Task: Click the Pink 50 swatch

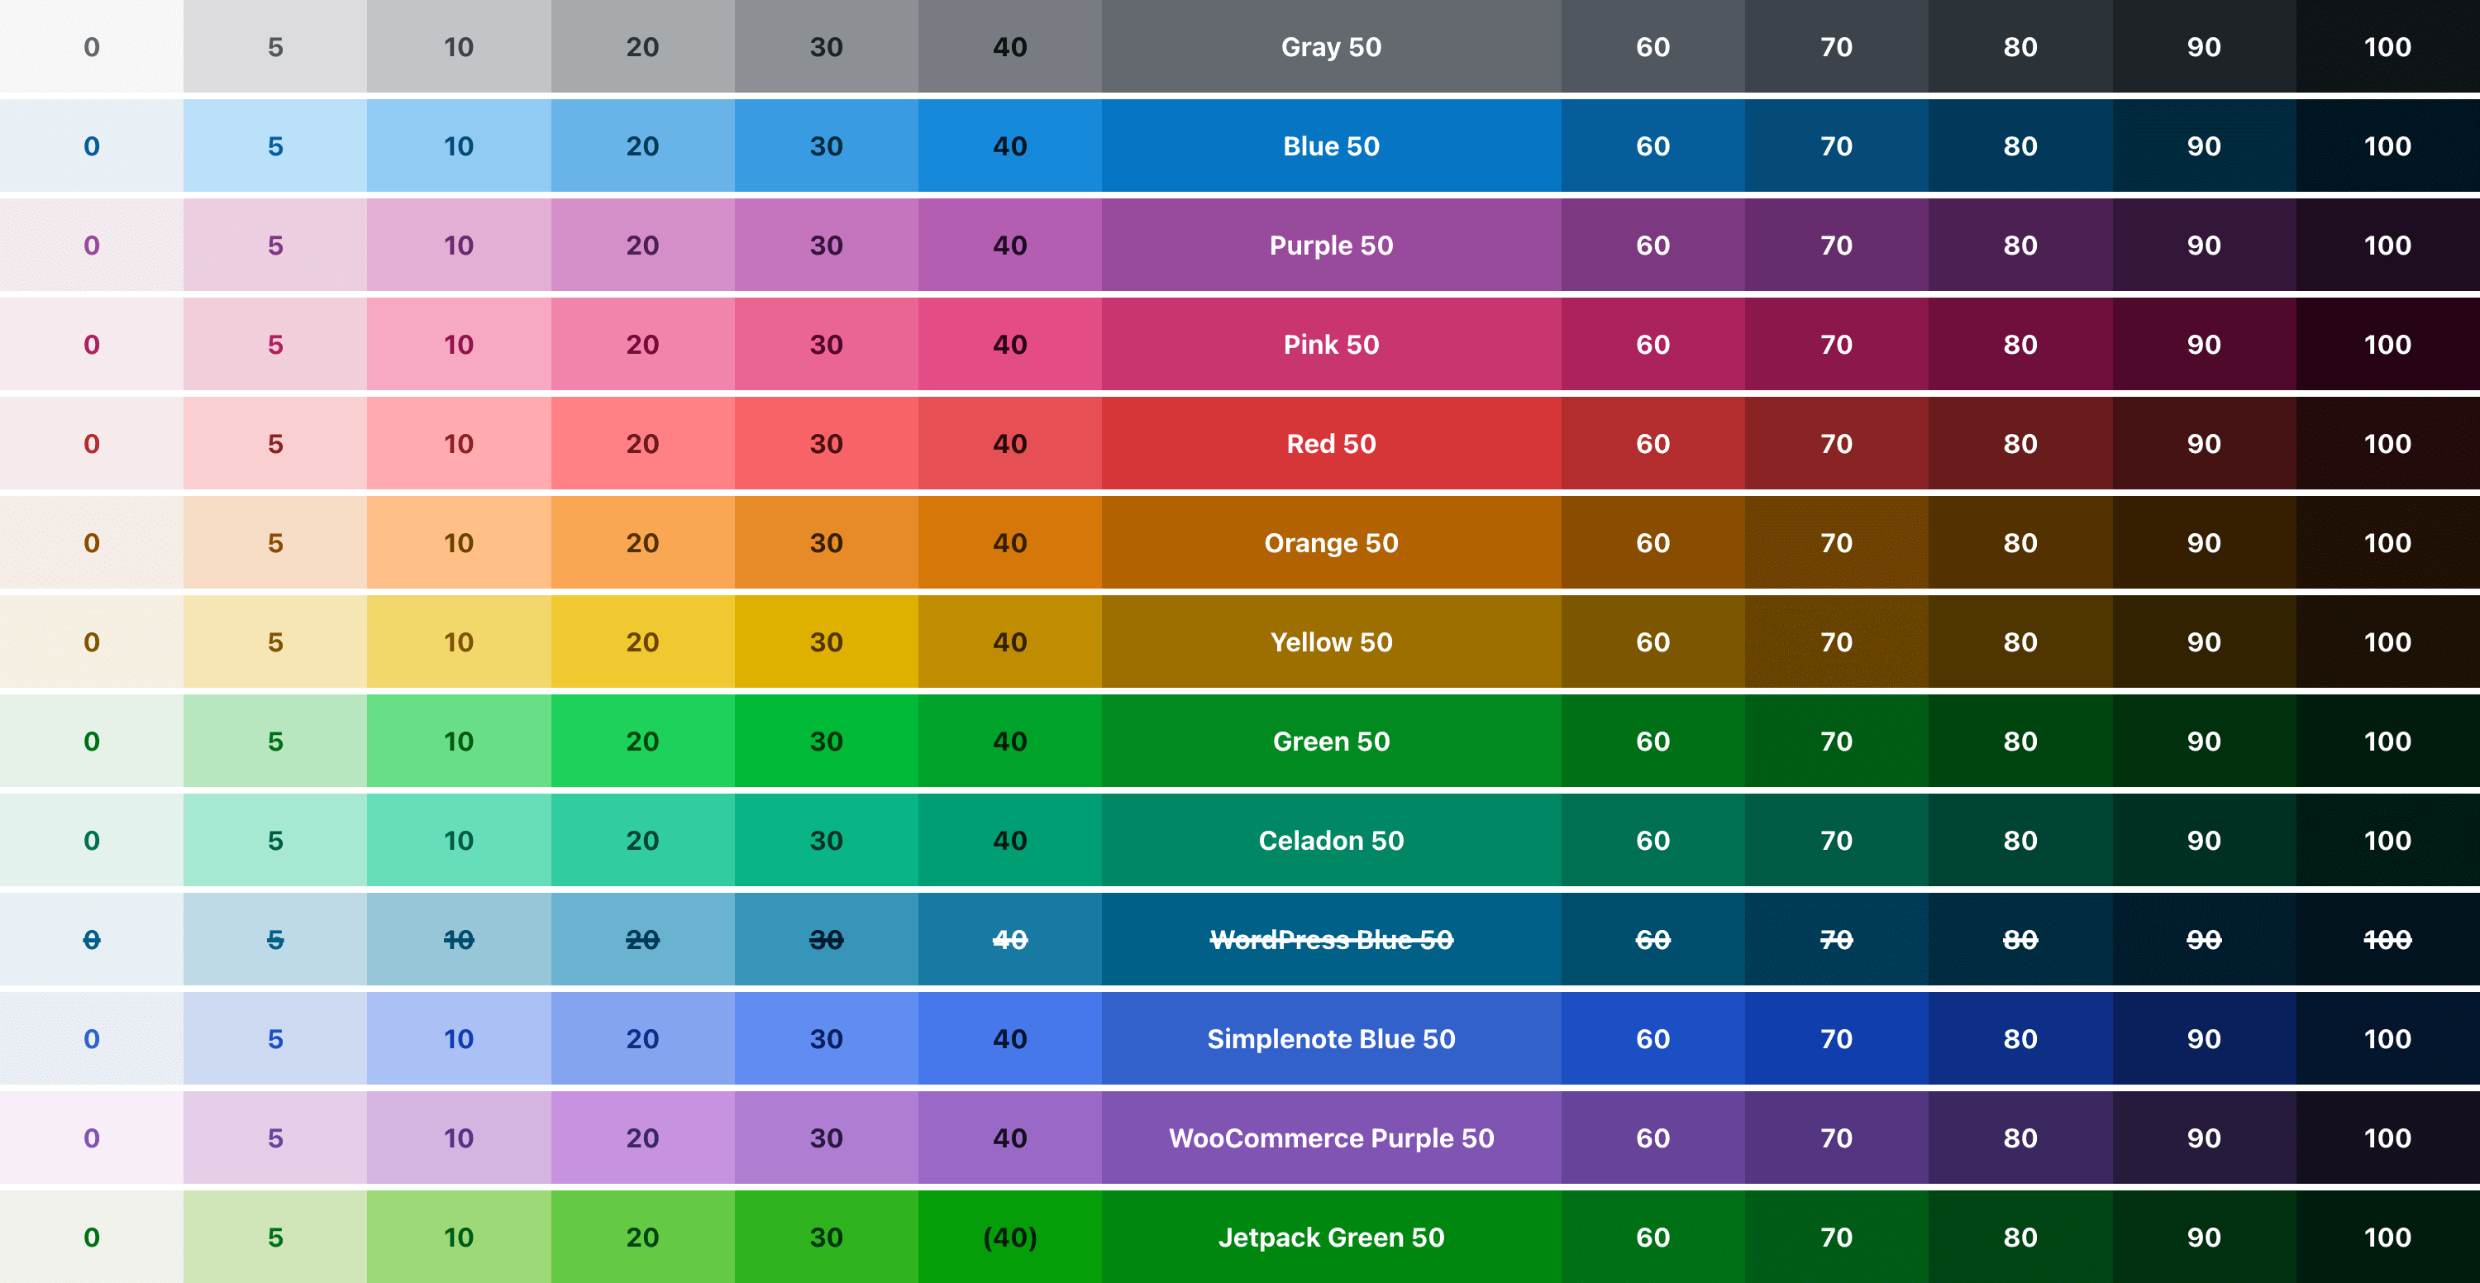Action: click(1330, 344)
